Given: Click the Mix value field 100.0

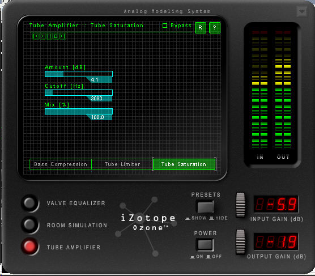Looking at the screenshot, I should point(100,117).
